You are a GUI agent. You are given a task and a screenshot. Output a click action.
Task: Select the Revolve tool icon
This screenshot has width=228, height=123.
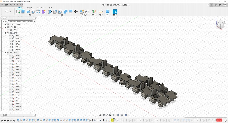28,12
